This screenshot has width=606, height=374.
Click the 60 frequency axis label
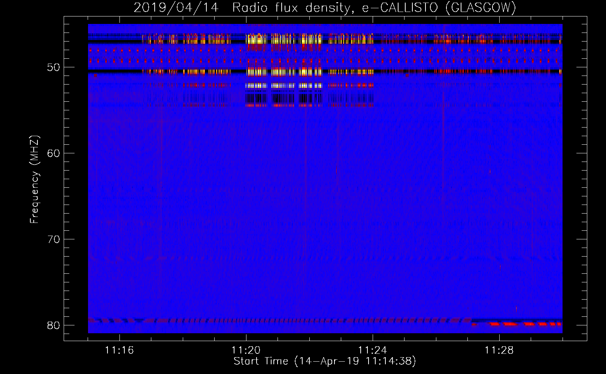(x=54, y=153)
